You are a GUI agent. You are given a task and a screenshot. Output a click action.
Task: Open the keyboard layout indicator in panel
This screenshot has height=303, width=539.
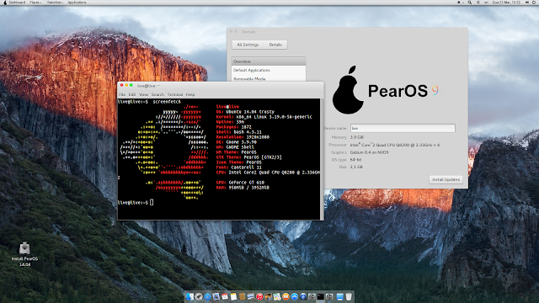486,3
